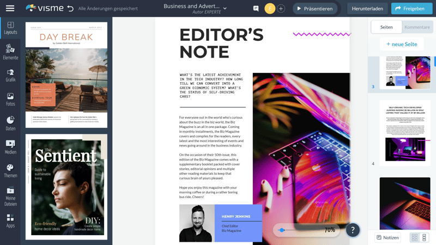
Task: Open the hamburger main menu
Action: [10, 8]
